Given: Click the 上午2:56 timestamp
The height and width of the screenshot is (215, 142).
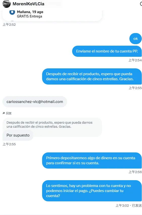Looking at the screenshot, I should click(x=135, y=172).
